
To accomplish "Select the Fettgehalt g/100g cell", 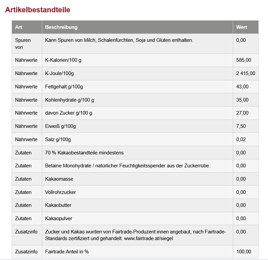I will (x=64, y=87).
